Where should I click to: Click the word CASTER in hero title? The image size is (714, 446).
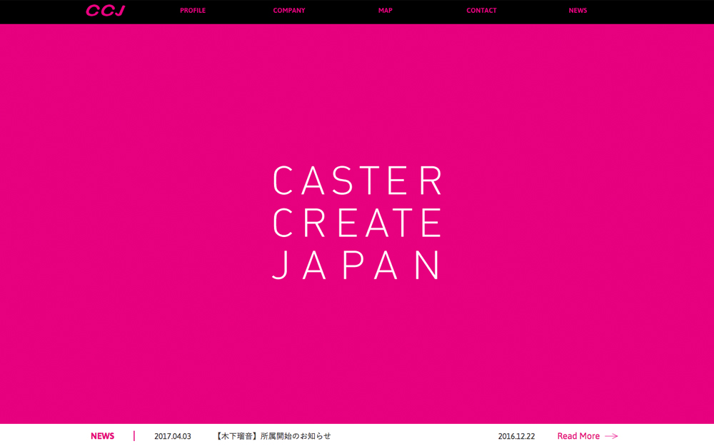coord(358,181)
